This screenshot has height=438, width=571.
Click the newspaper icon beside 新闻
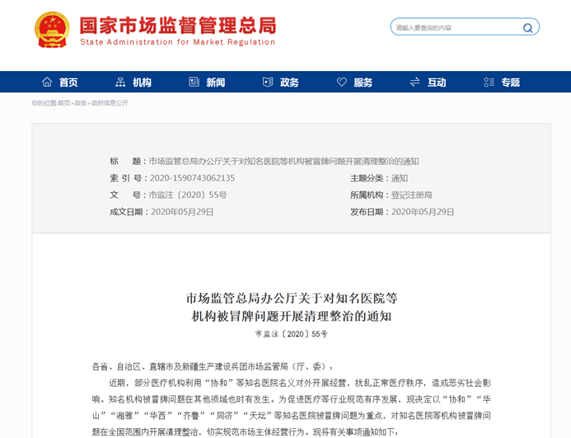[x=194, y=82]
